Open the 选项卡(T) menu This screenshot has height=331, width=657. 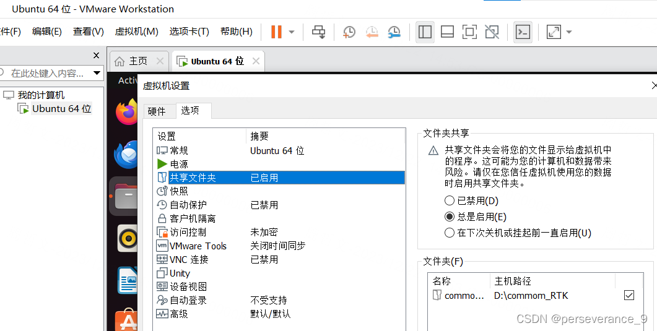189,32
